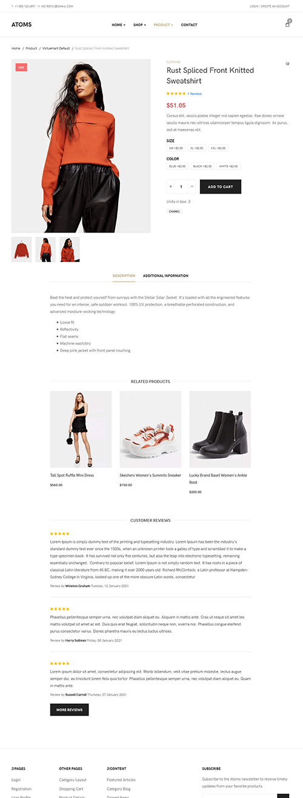
Task: Click the ADD TO CART button
Action: (221, 187)
